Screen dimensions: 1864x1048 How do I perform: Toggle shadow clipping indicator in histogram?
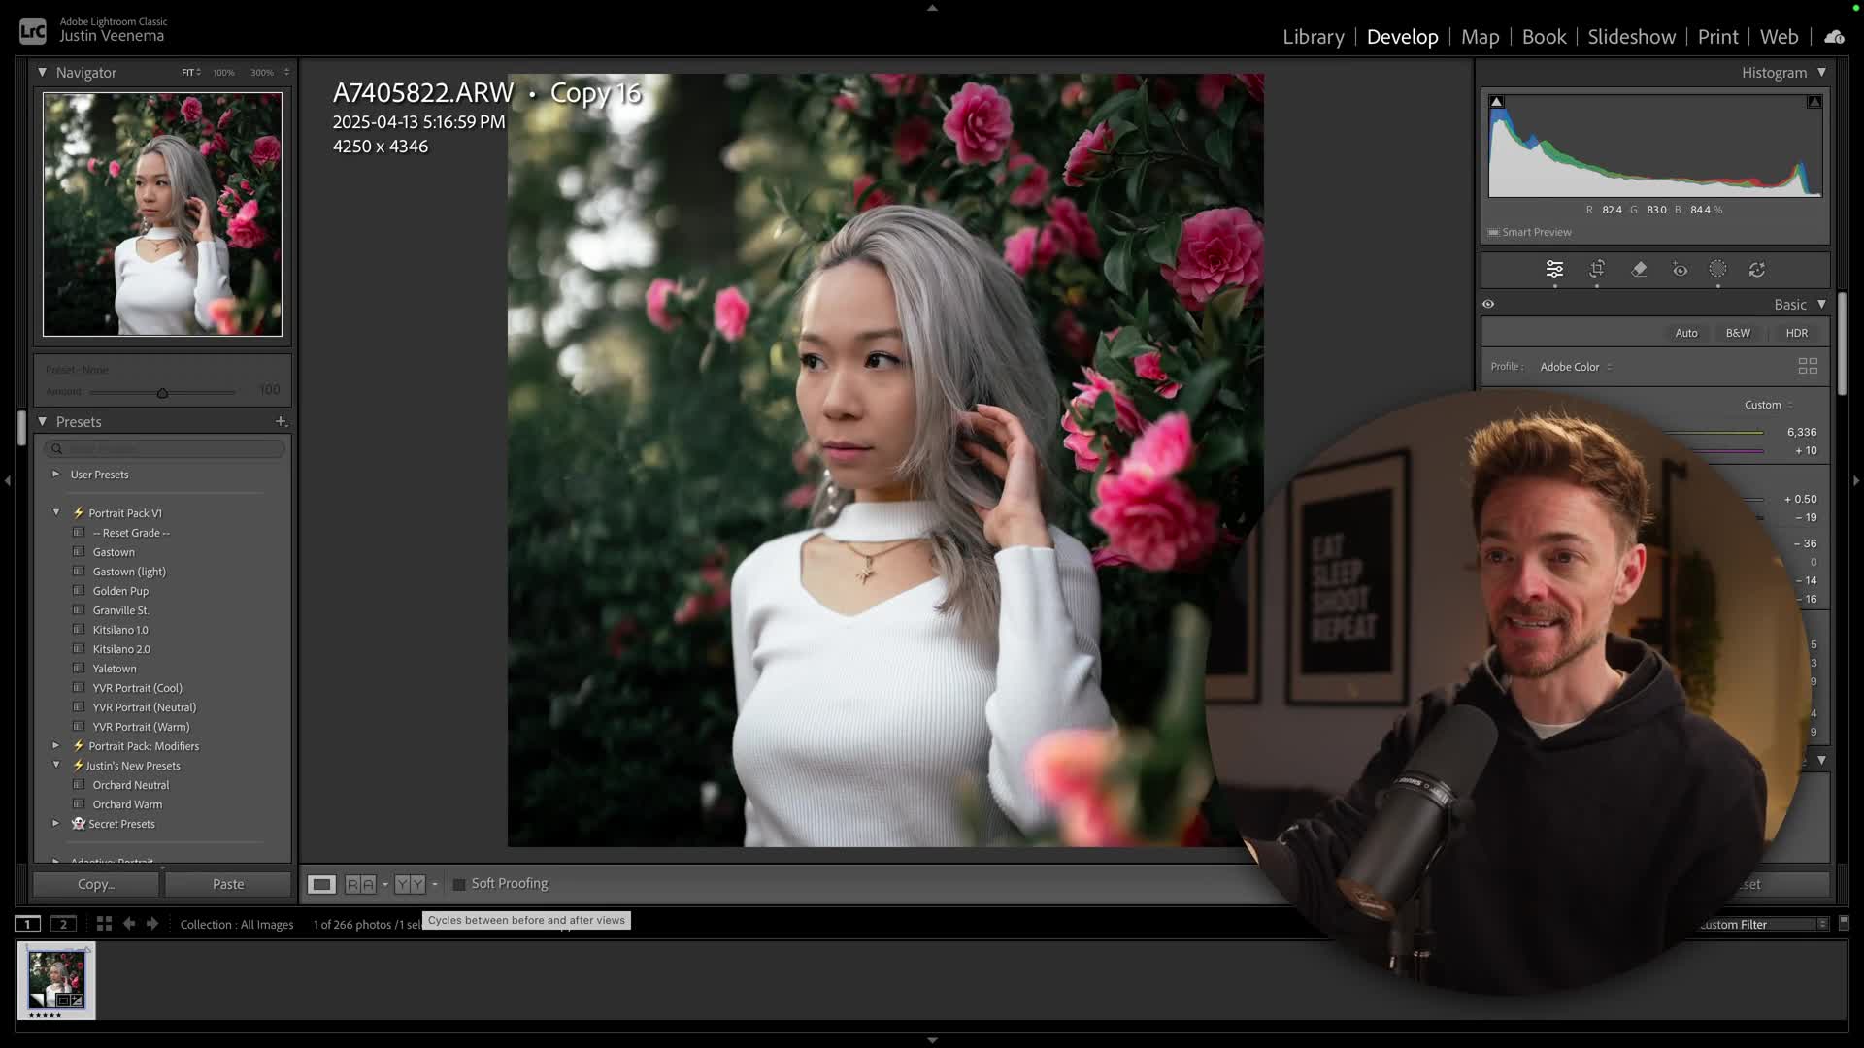1496,102
